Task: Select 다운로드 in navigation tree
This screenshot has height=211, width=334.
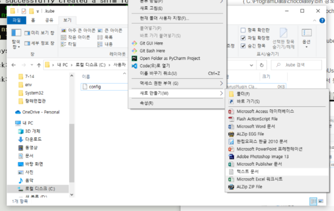Action: click(x=33, y=139)
